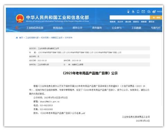Viewport: 167px width, 132px height.
Task: Click the search input field
Action: click(x=130, y=18)
